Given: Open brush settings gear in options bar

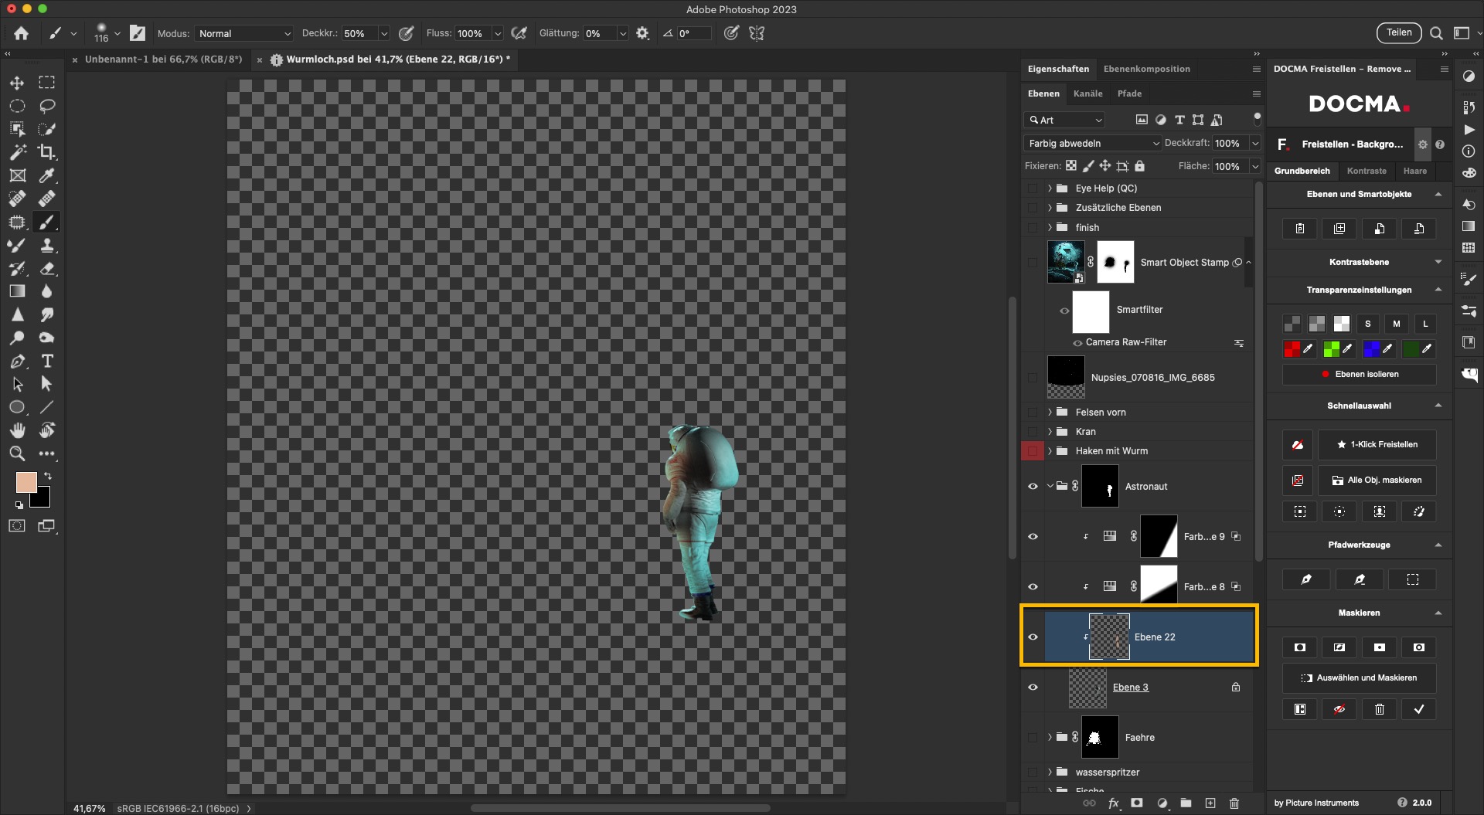Looking at the screenshot, I should [x=642, y=33].
